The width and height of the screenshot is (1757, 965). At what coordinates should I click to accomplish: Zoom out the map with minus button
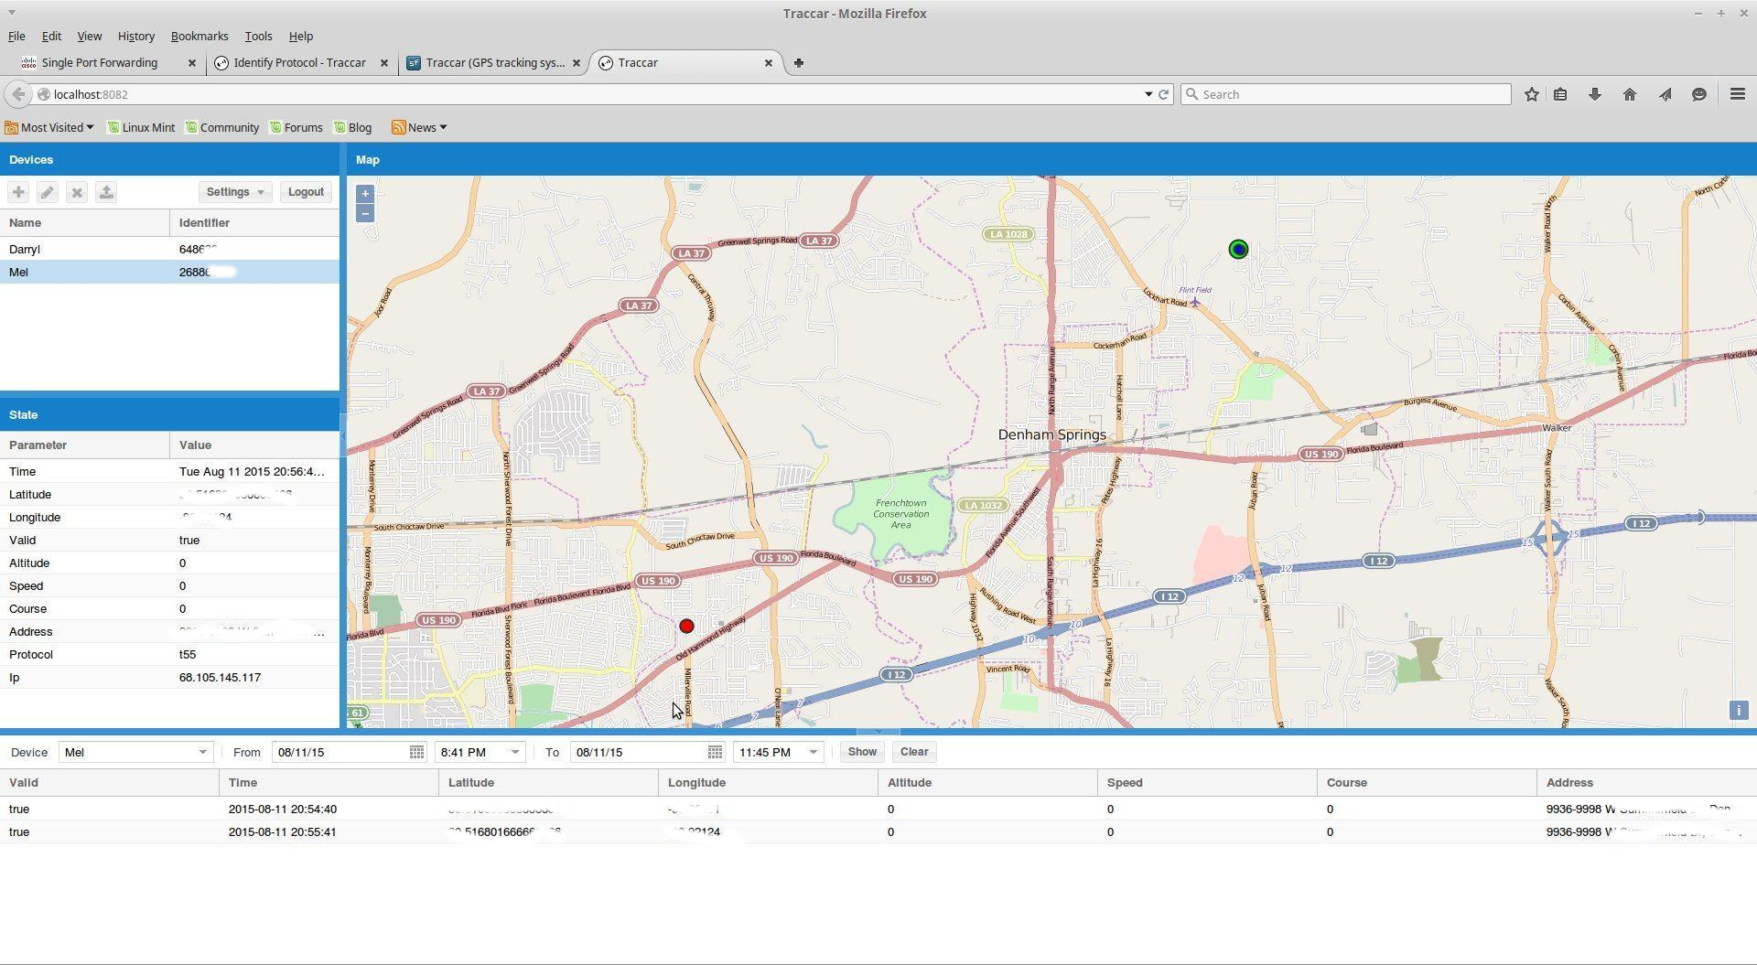point(365,214)
